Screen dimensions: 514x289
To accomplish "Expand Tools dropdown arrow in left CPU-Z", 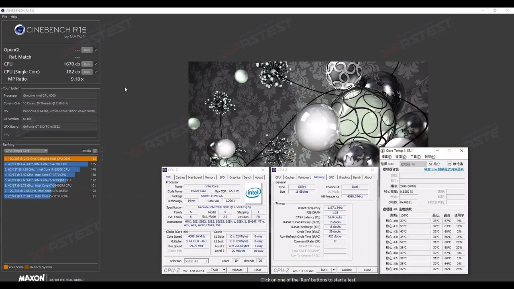I will 224,270.
